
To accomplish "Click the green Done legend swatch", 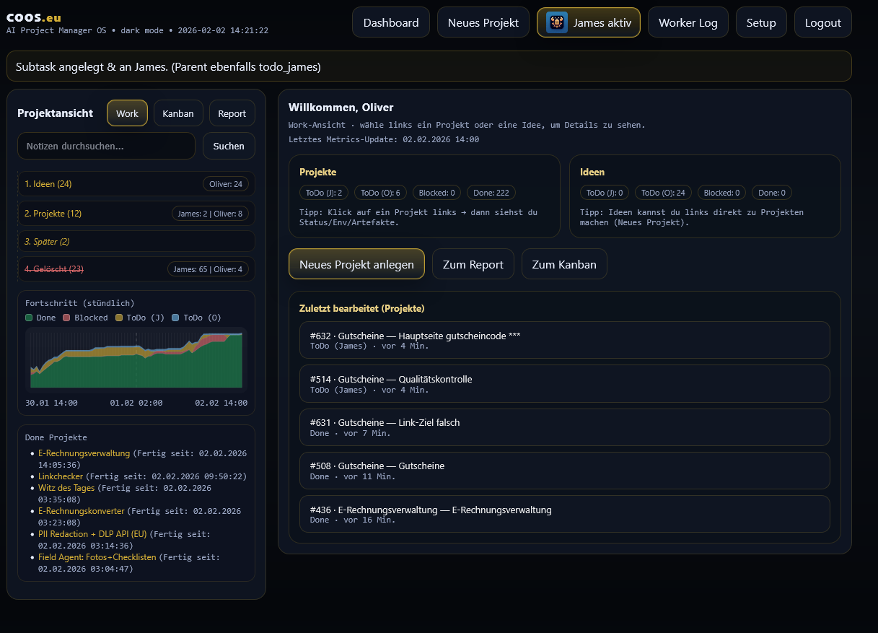I will (x=30, y=318).
